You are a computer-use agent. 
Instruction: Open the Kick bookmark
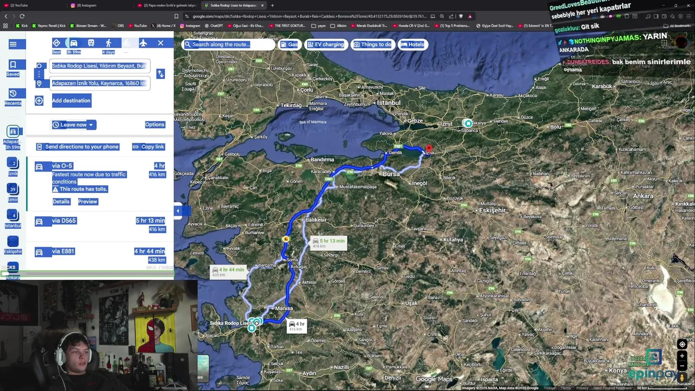click(x=22, y=26)
